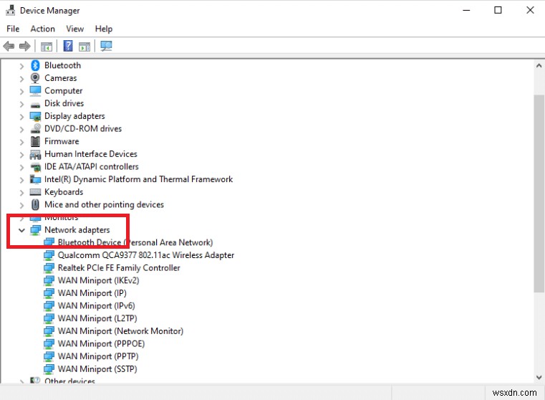The image size is (545, 400).
Task: Click the vertical scrollbar thumb
Action: 539,194
